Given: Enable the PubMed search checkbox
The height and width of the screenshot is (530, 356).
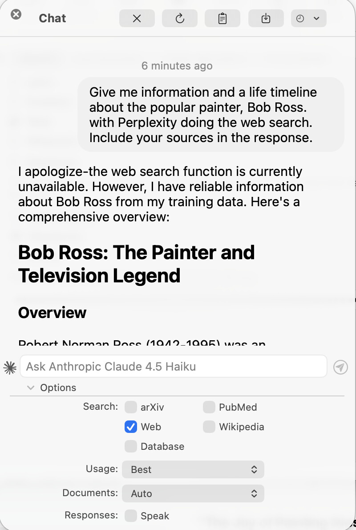Looking at the screenshot, I should [x=209, y=407].
